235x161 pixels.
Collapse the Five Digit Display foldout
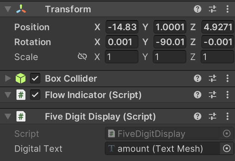pos(8,117)
